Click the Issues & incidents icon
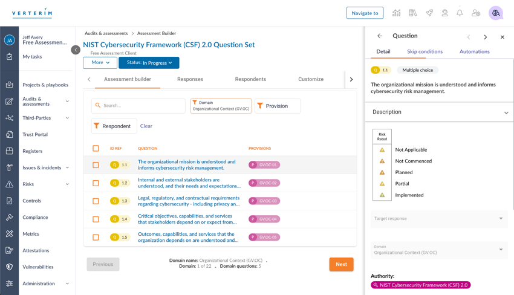The width and height of the screenshot is (514, 295). coord(9,167)
